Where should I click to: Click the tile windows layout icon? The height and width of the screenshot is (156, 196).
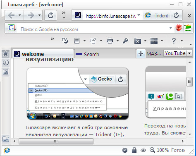point(154,41)
